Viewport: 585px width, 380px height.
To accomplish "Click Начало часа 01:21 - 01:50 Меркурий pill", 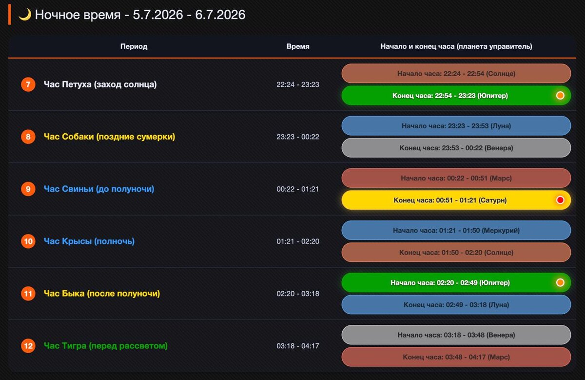I will (x=456, y=230).
